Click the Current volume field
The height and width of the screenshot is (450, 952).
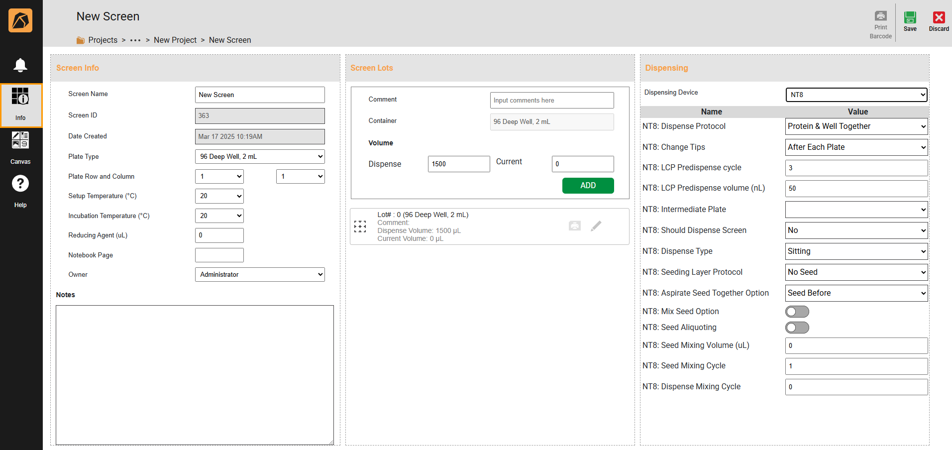pyautogui.click(x=583, y=164)
